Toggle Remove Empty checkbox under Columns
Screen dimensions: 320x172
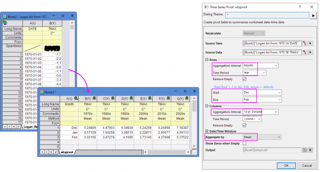[x=245, y=125]
